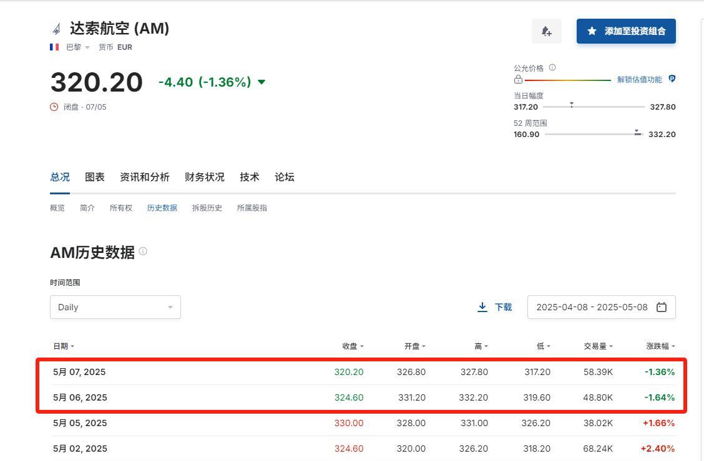
Task: Click the download arrow icon
Action: coord(482,307)
